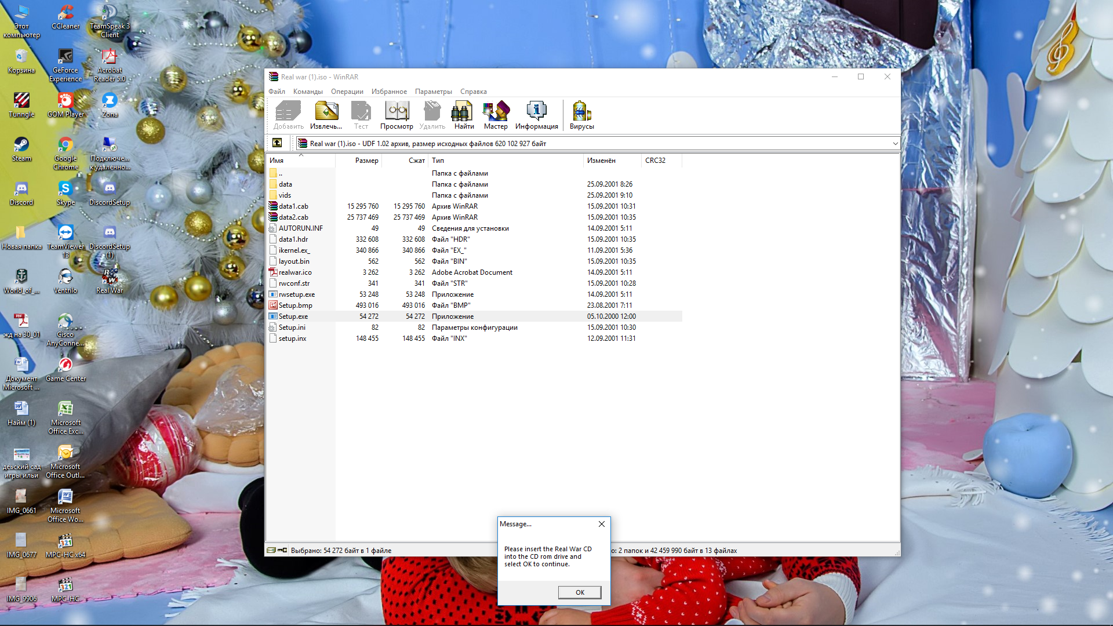This screenshot has height=626, width=1113.
Task: Open Информация (Info) about the archive
Action: pyautogui.click(x=536, y=115)
